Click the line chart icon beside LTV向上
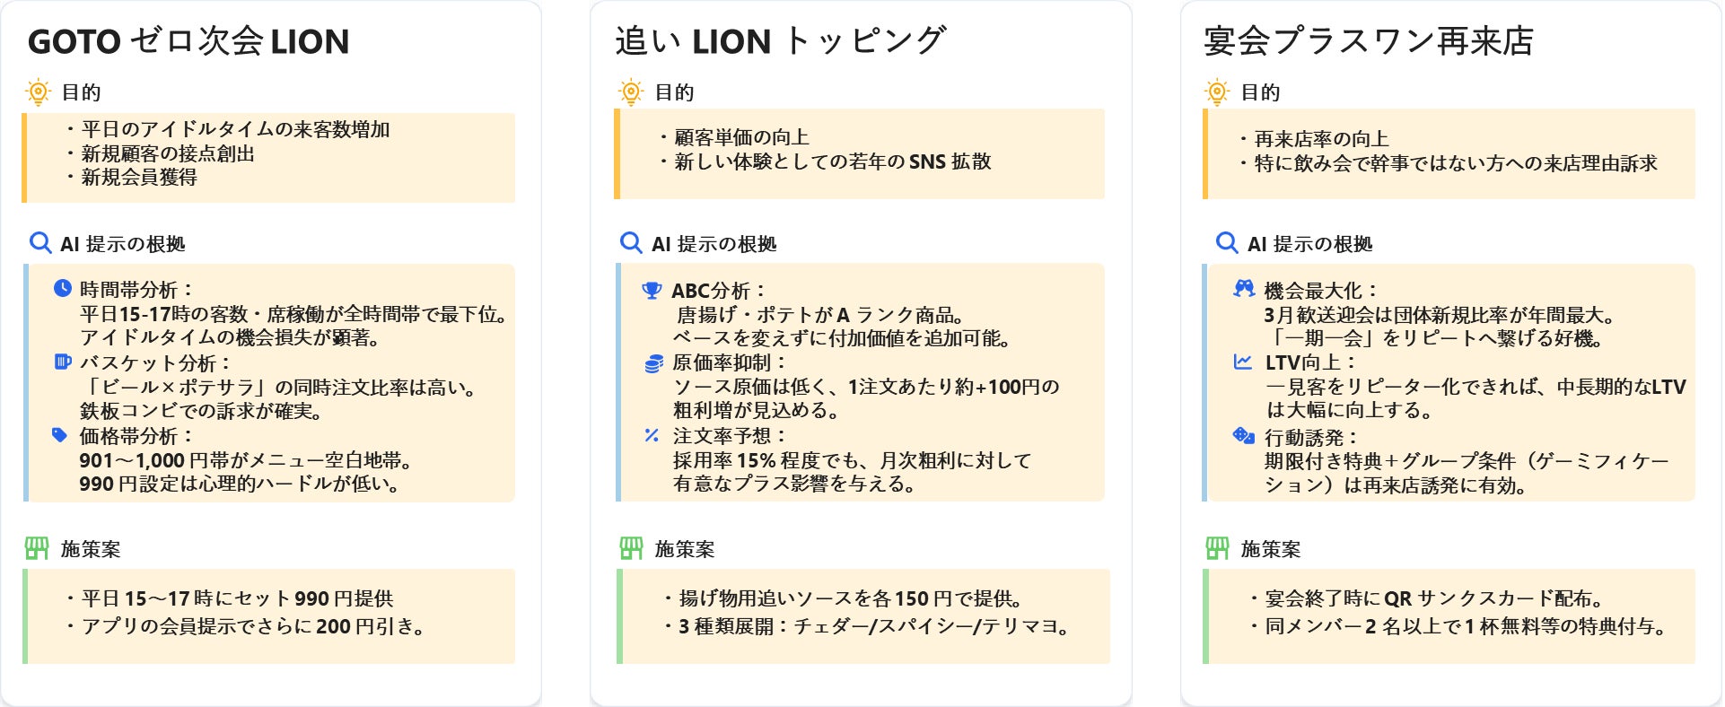1725x707 pixels. pos(1243,362)
